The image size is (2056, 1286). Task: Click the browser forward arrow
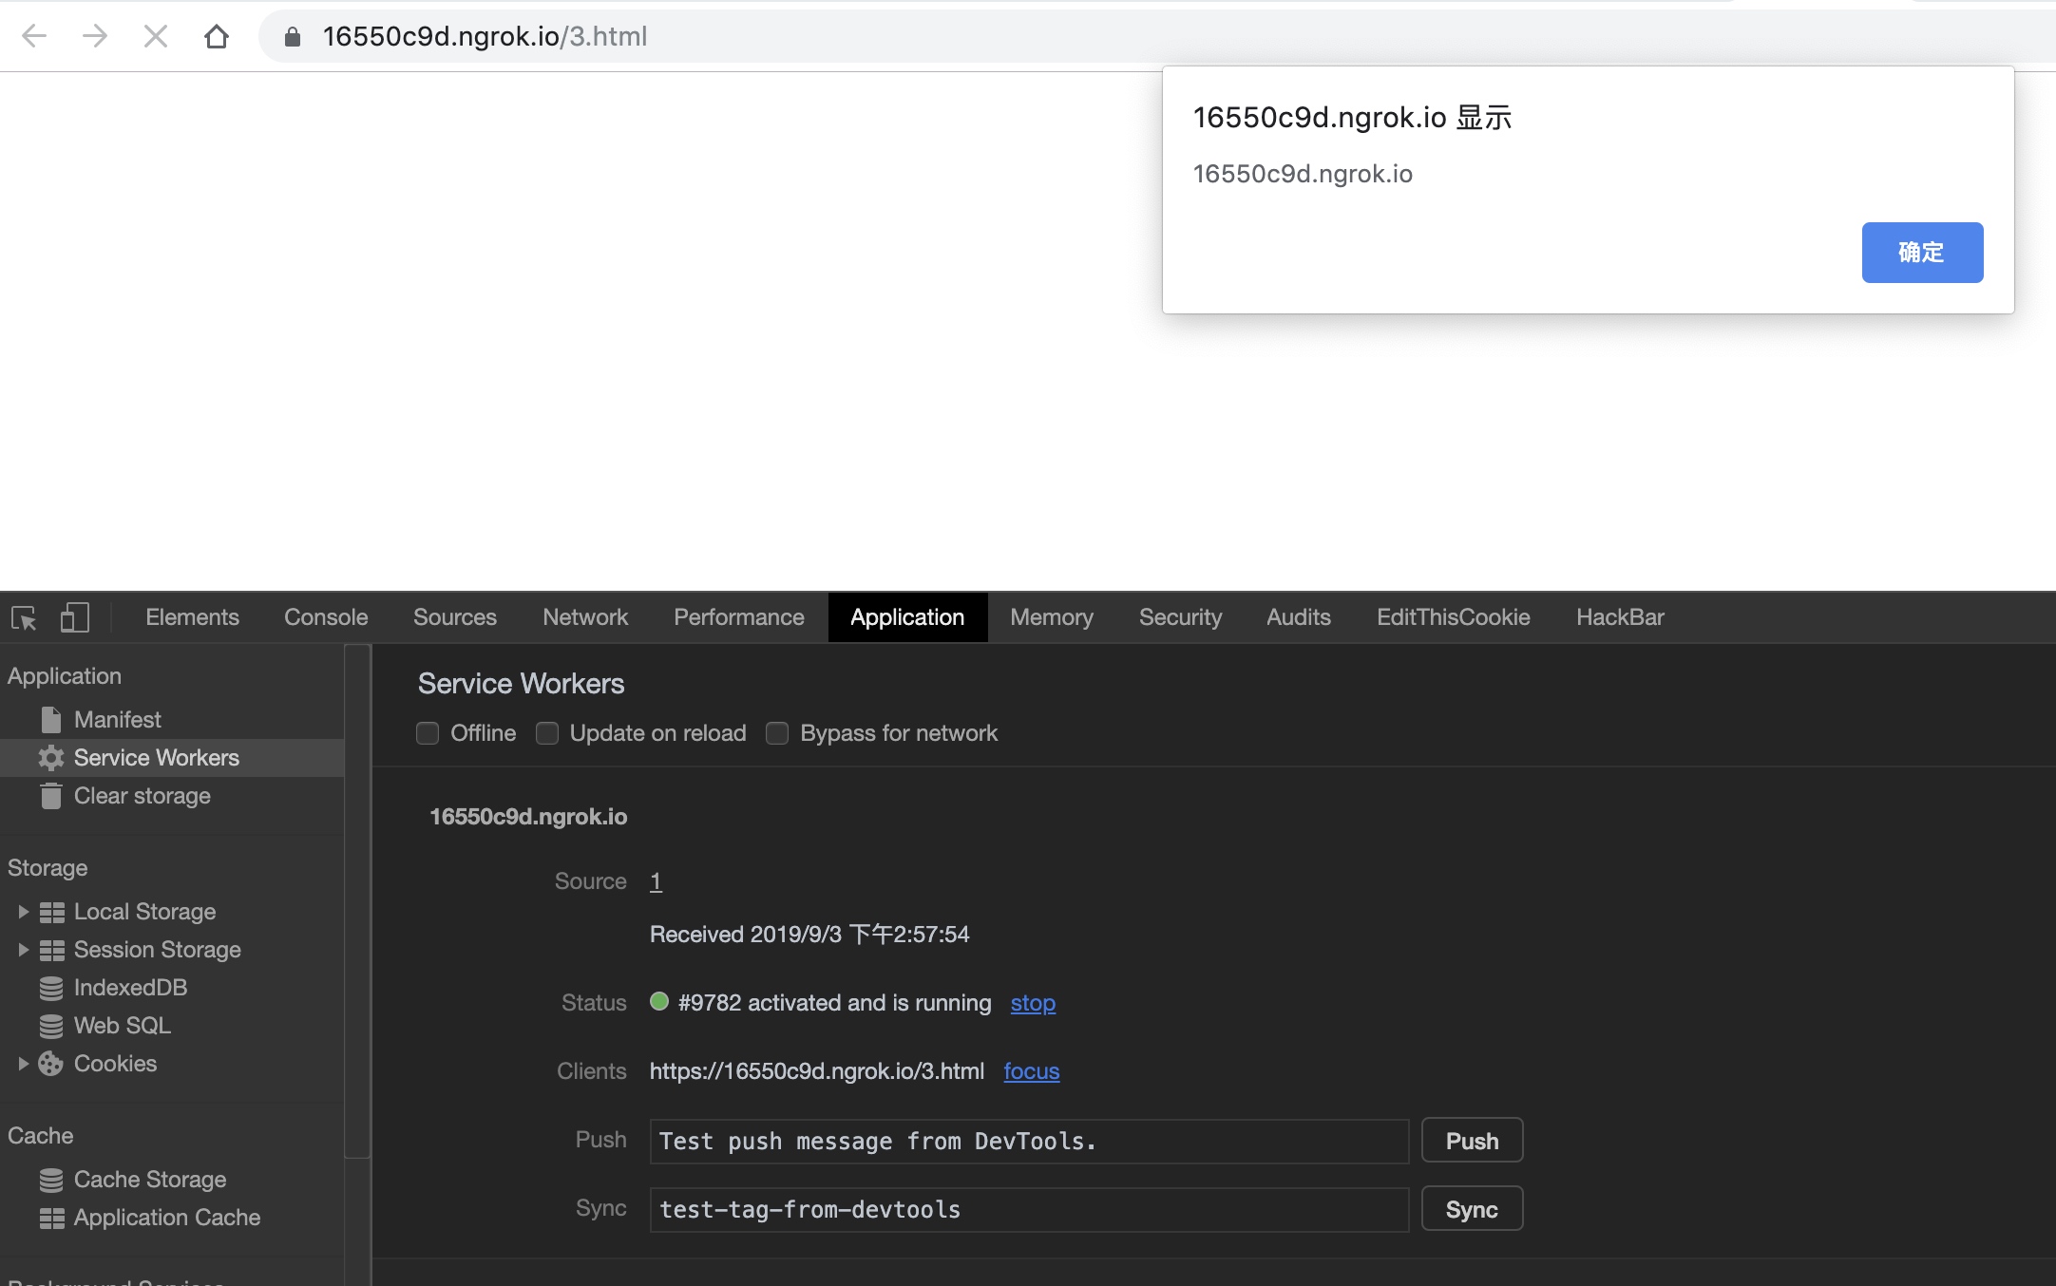95,36
